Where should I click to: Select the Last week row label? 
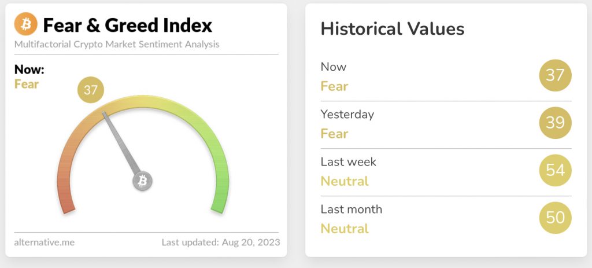point(348,161)
